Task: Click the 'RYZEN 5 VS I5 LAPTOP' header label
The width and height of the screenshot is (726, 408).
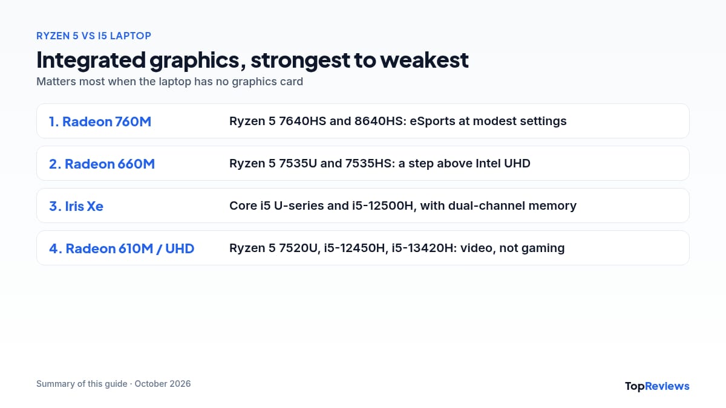Action: (x=94, y=36)
